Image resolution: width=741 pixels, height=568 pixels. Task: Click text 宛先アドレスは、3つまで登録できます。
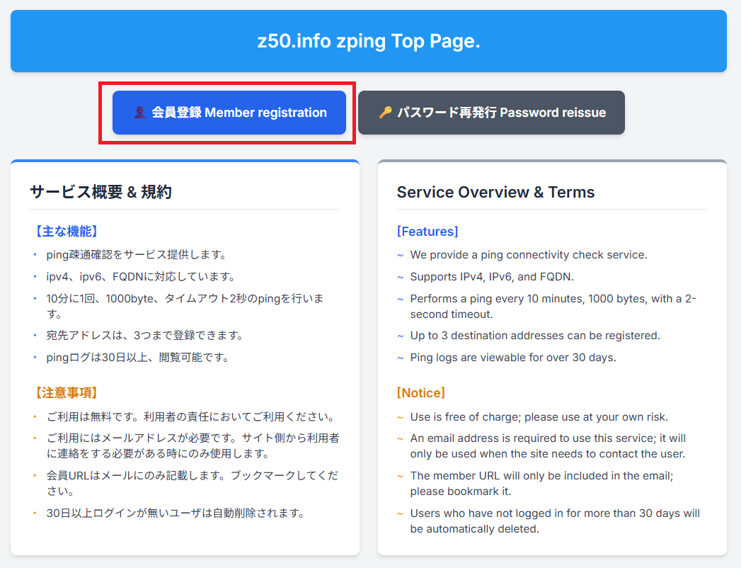(x=146, y=335)
